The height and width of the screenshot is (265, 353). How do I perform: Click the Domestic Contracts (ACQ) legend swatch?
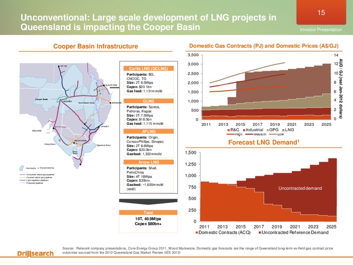click(x=197, y=233)
